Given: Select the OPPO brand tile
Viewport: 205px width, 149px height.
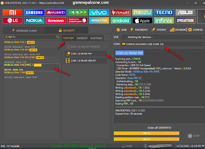Looking at the screenshot, I should coord(78,12).
